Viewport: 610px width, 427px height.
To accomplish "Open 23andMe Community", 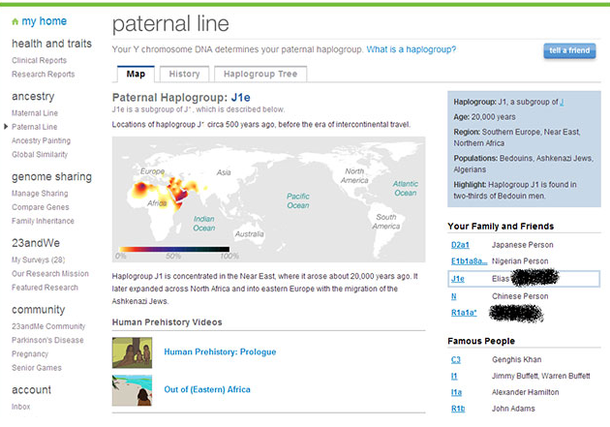I will (48, 326).
